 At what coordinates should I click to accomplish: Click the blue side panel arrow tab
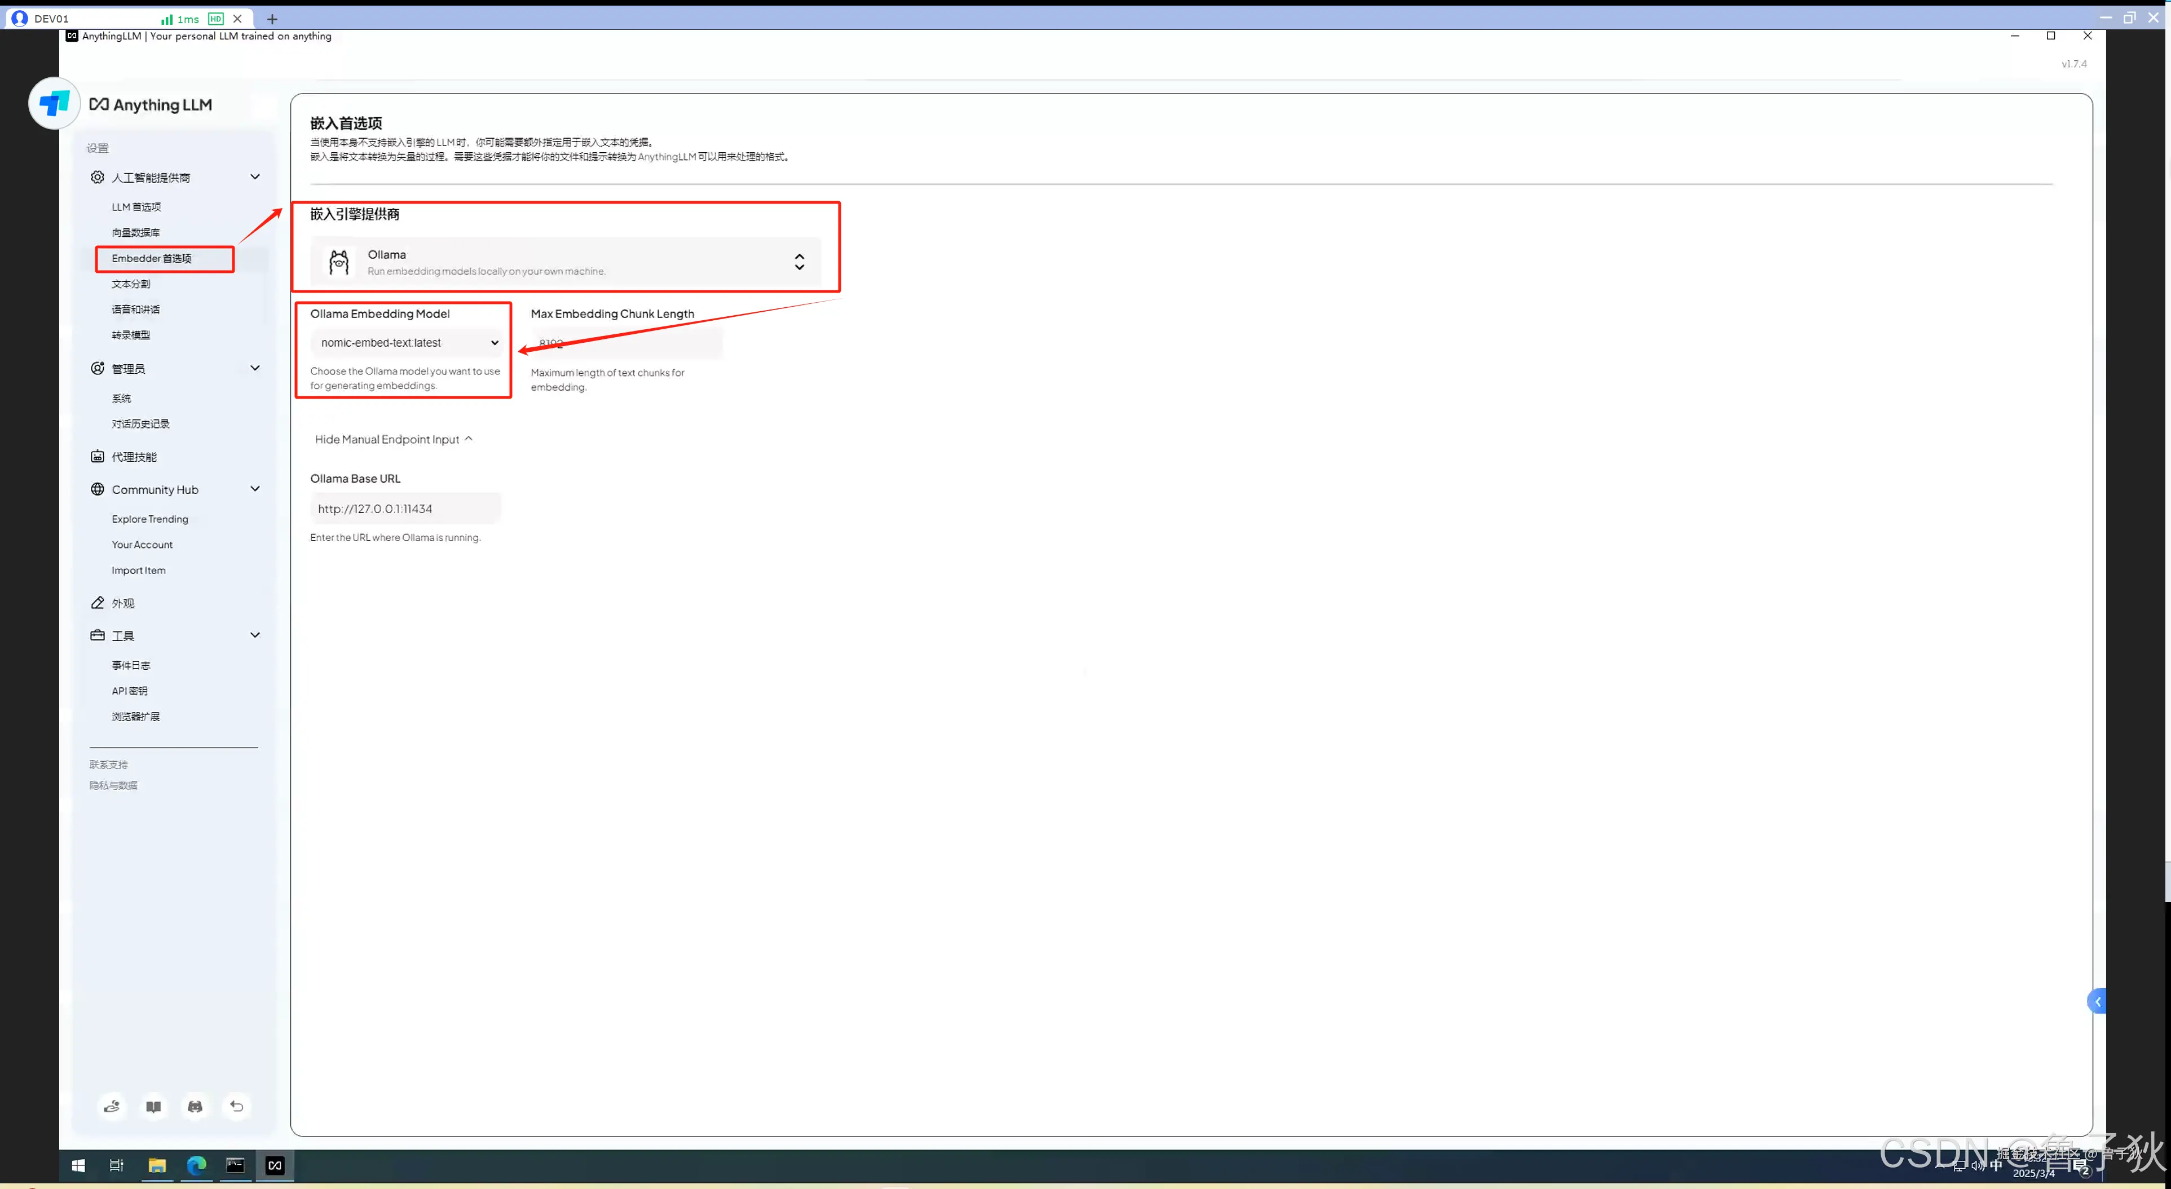[x=2097, y=1001]
